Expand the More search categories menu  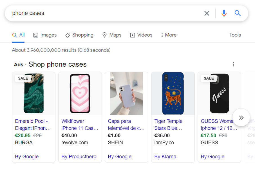point(169,35)
